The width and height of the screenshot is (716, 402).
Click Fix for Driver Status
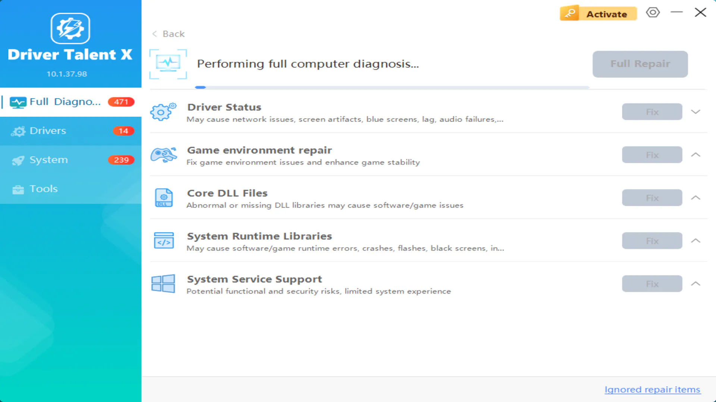pyautogui.click(x=652, y=112)
